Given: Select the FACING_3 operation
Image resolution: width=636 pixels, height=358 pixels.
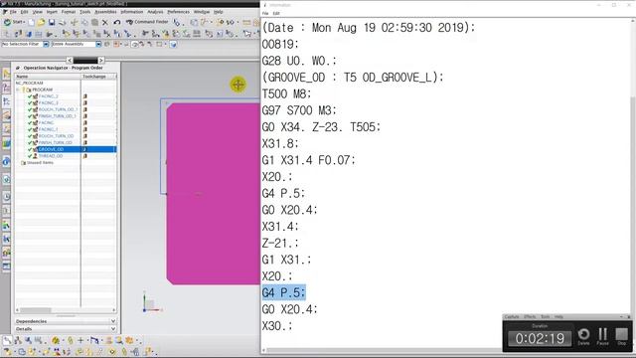Looking at the screenshot, I should point(48,102).
